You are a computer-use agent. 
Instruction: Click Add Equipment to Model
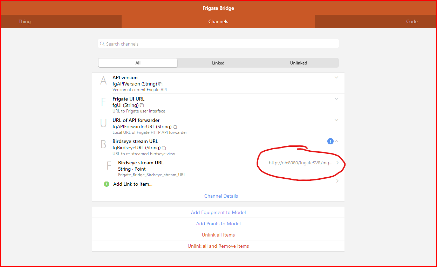[218, 212]
